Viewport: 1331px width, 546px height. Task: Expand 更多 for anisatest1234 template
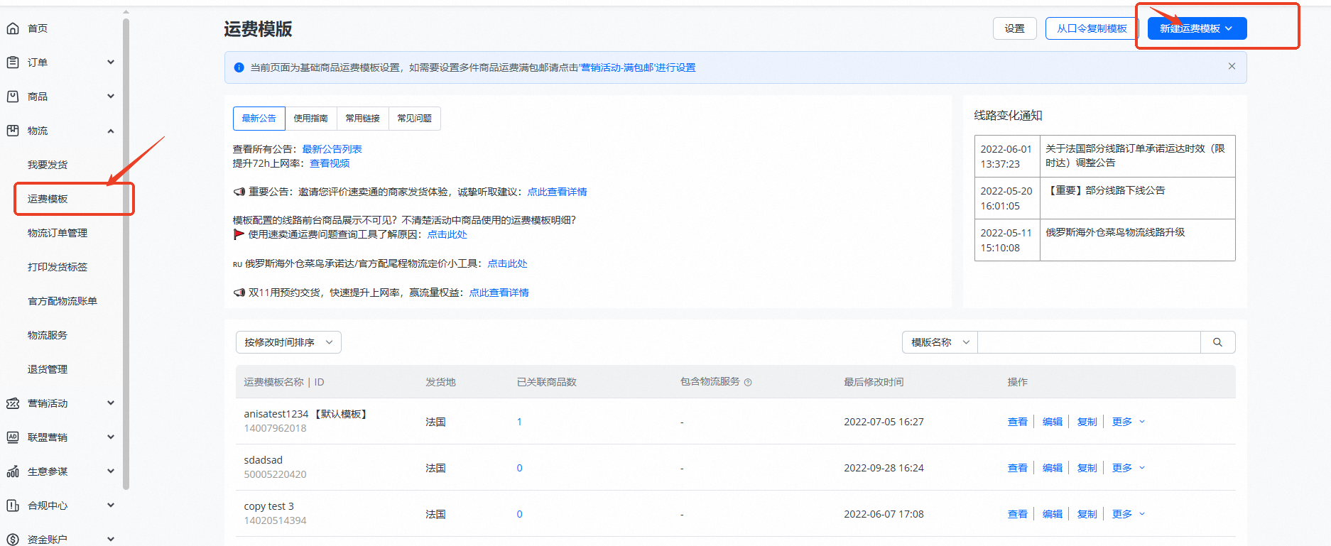pyautogui.click(x=1128, y=422)
